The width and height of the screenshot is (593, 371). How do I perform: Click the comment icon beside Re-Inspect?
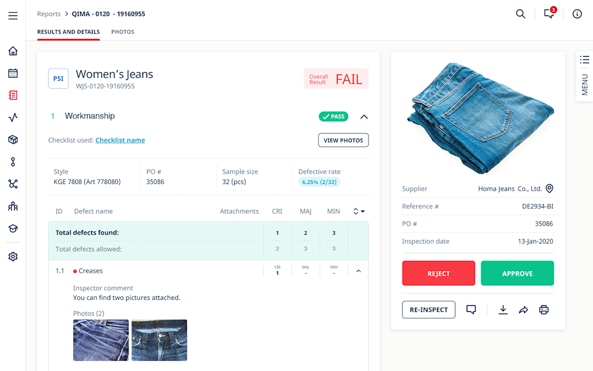[471, 309]
